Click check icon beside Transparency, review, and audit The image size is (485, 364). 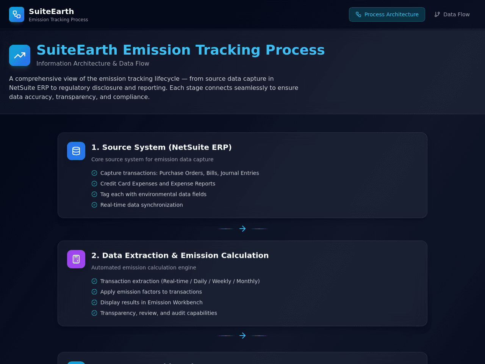tap(94, 313)
